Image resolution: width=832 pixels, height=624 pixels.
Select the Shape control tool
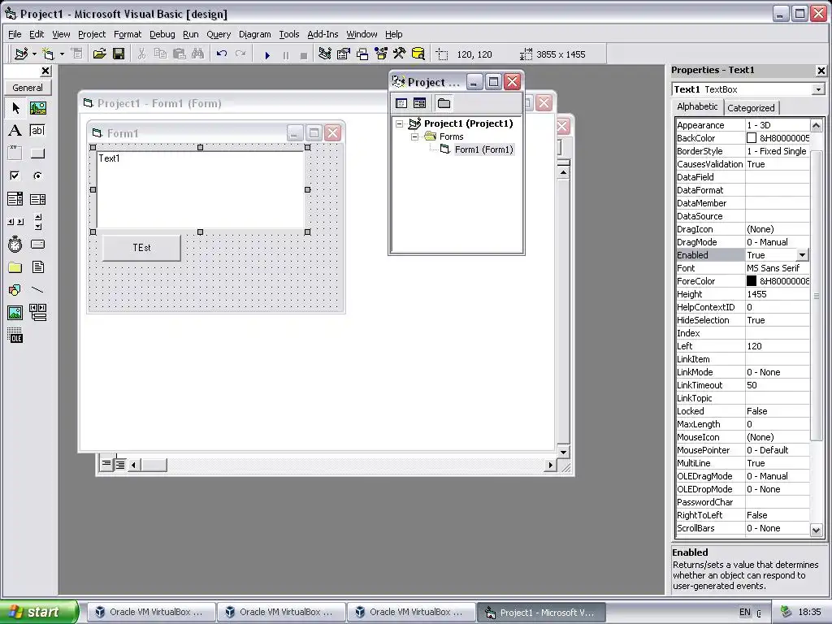pyautogui.click(x=15, y=290)
